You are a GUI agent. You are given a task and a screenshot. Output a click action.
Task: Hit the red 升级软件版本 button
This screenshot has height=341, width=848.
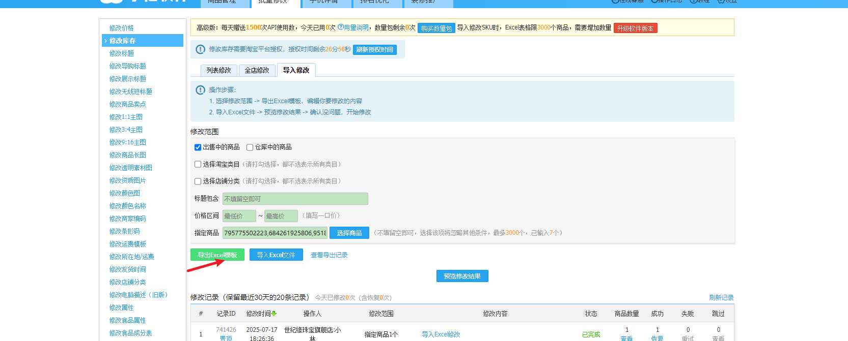point(635,28)
